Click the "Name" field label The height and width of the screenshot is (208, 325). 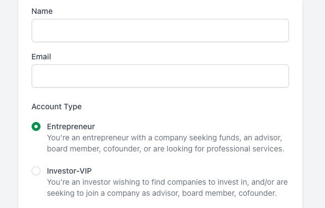(x=42, y=11)
